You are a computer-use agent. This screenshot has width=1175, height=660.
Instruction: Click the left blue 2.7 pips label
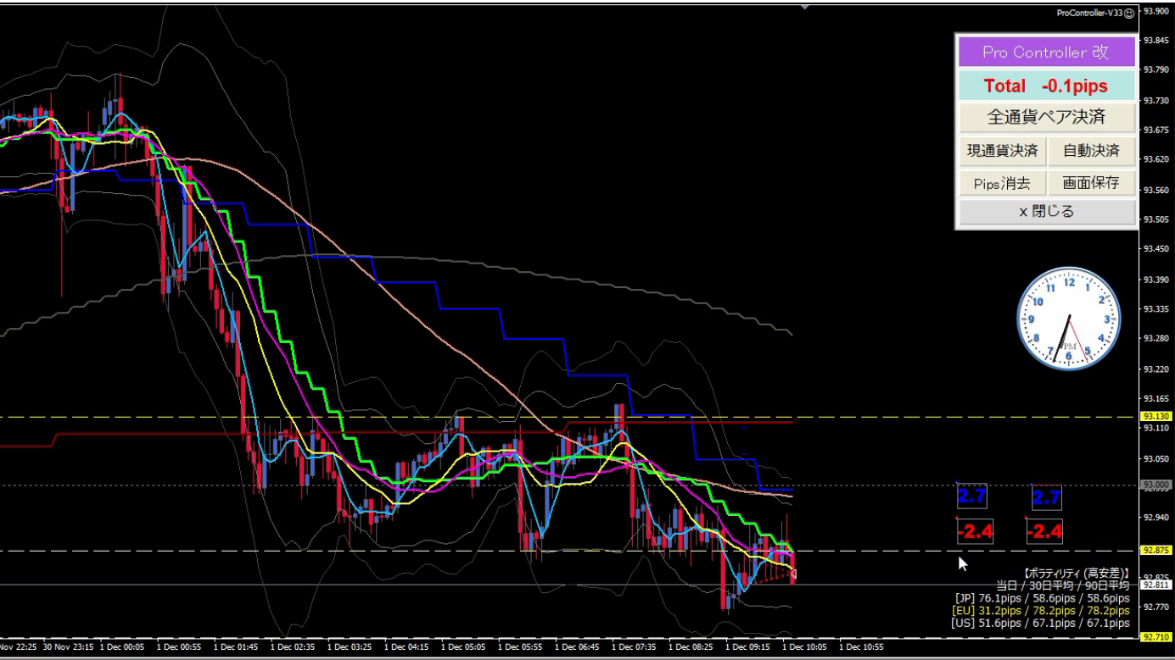971,496
